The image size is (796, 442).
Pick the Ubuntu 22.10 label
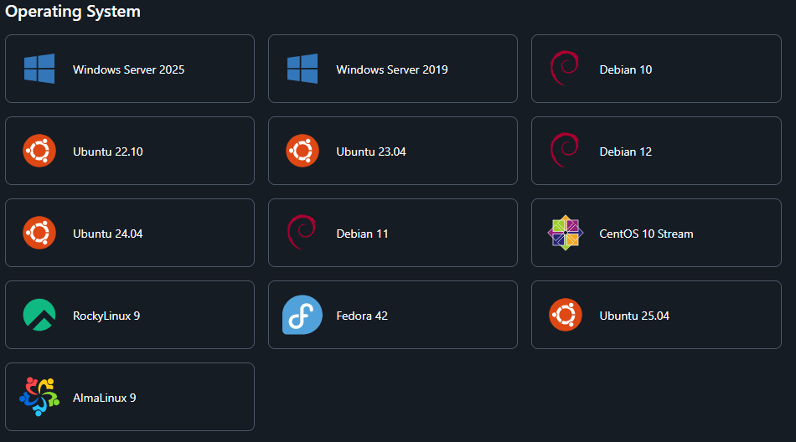pos(107,152)
